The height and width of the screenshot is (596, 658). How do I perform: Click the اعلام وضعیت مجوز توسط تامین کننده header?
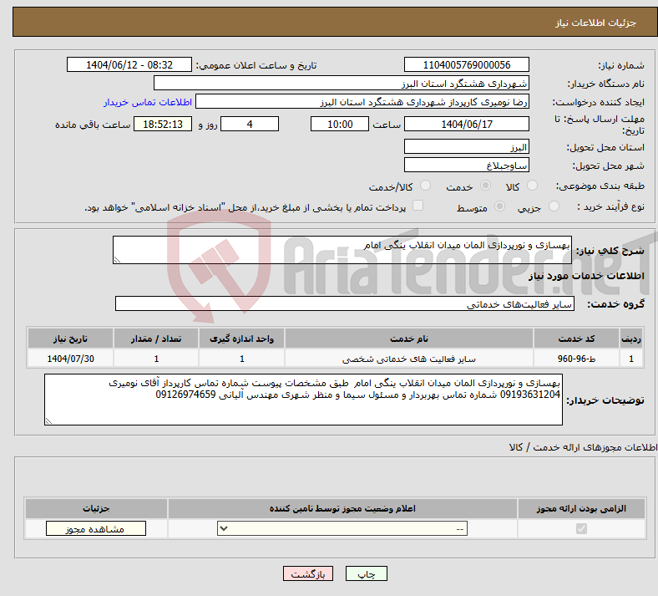point(342,508)
